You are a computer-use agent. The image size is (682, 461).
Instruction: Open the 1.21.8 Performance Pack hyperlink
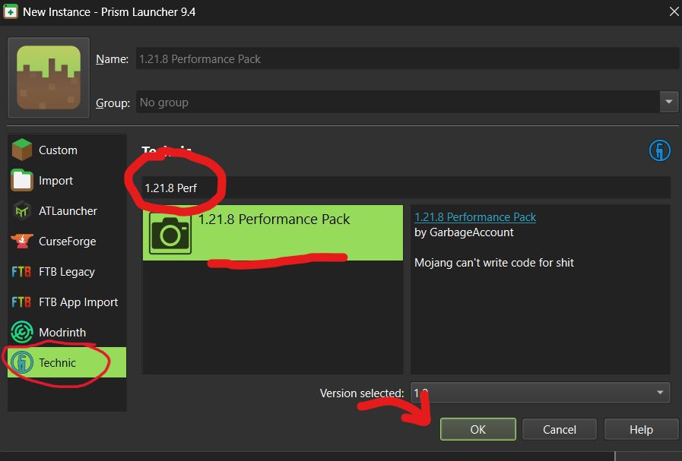coord(475,217)
